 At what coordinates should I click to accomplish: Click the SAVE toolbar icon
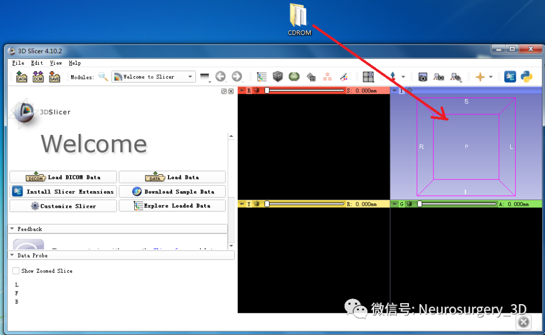click(x=54, y=76)
